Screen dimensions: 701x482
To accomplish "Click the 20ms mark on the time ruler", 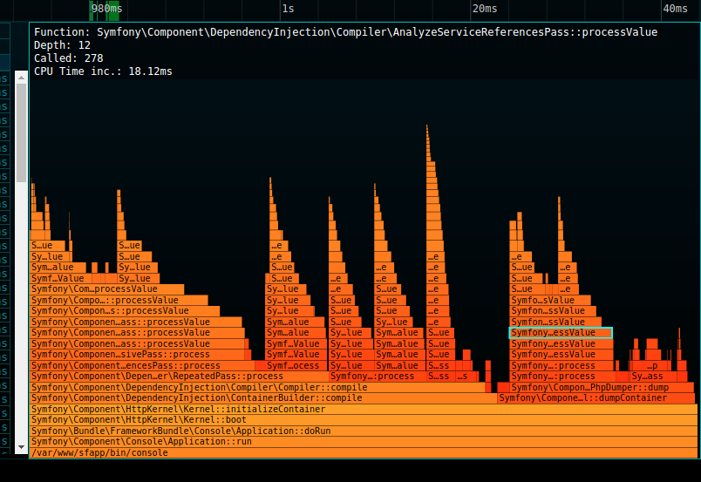I will 485,9.
